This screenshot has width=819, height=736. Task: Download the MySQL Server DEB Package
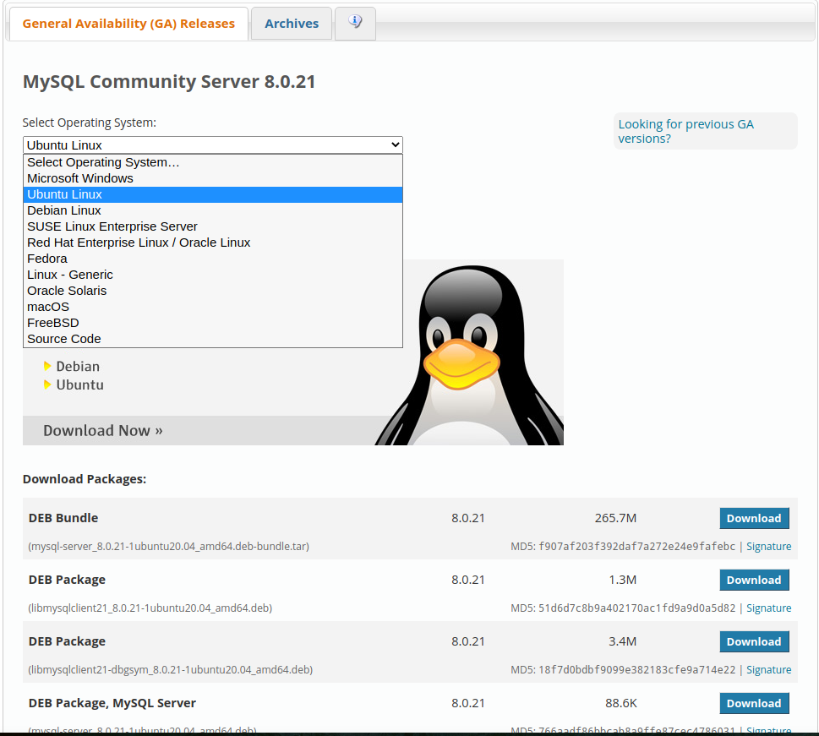(x=753, y=703)
